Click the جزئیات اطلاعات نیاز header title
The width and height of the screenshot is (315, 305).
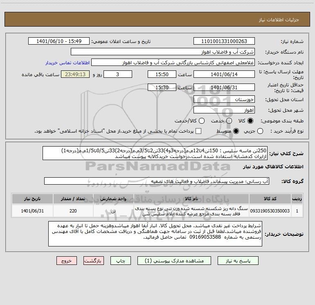(279, 20)
